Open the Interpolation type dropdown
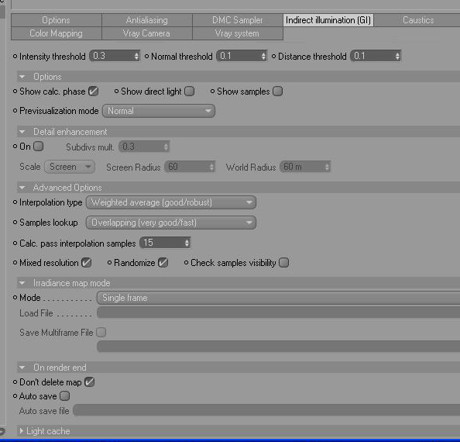The width and height of the screenshot is (460, 442). point(171,202)
